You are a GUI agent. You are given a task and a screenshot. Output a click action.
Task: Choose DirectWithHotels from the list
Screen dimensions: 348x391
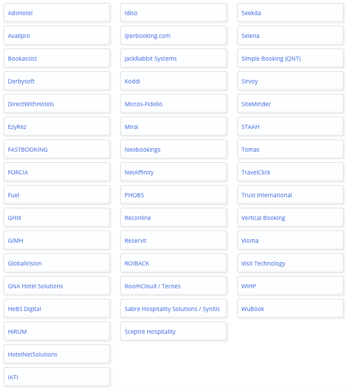[x=57, y=104]
